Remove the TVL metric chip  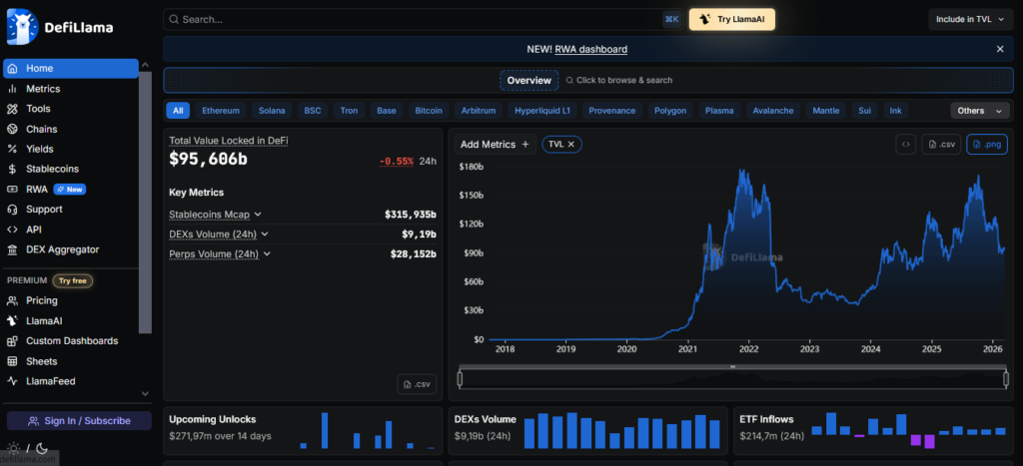pyautogui.click(x=571, y=145)
